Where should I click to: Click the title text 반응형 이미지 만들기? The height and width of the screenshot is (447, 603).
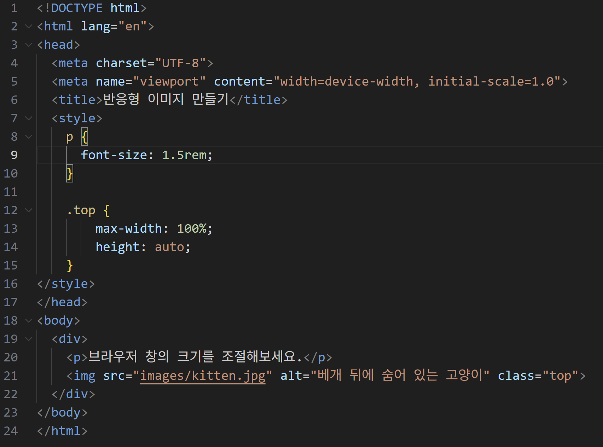(166, 99)
